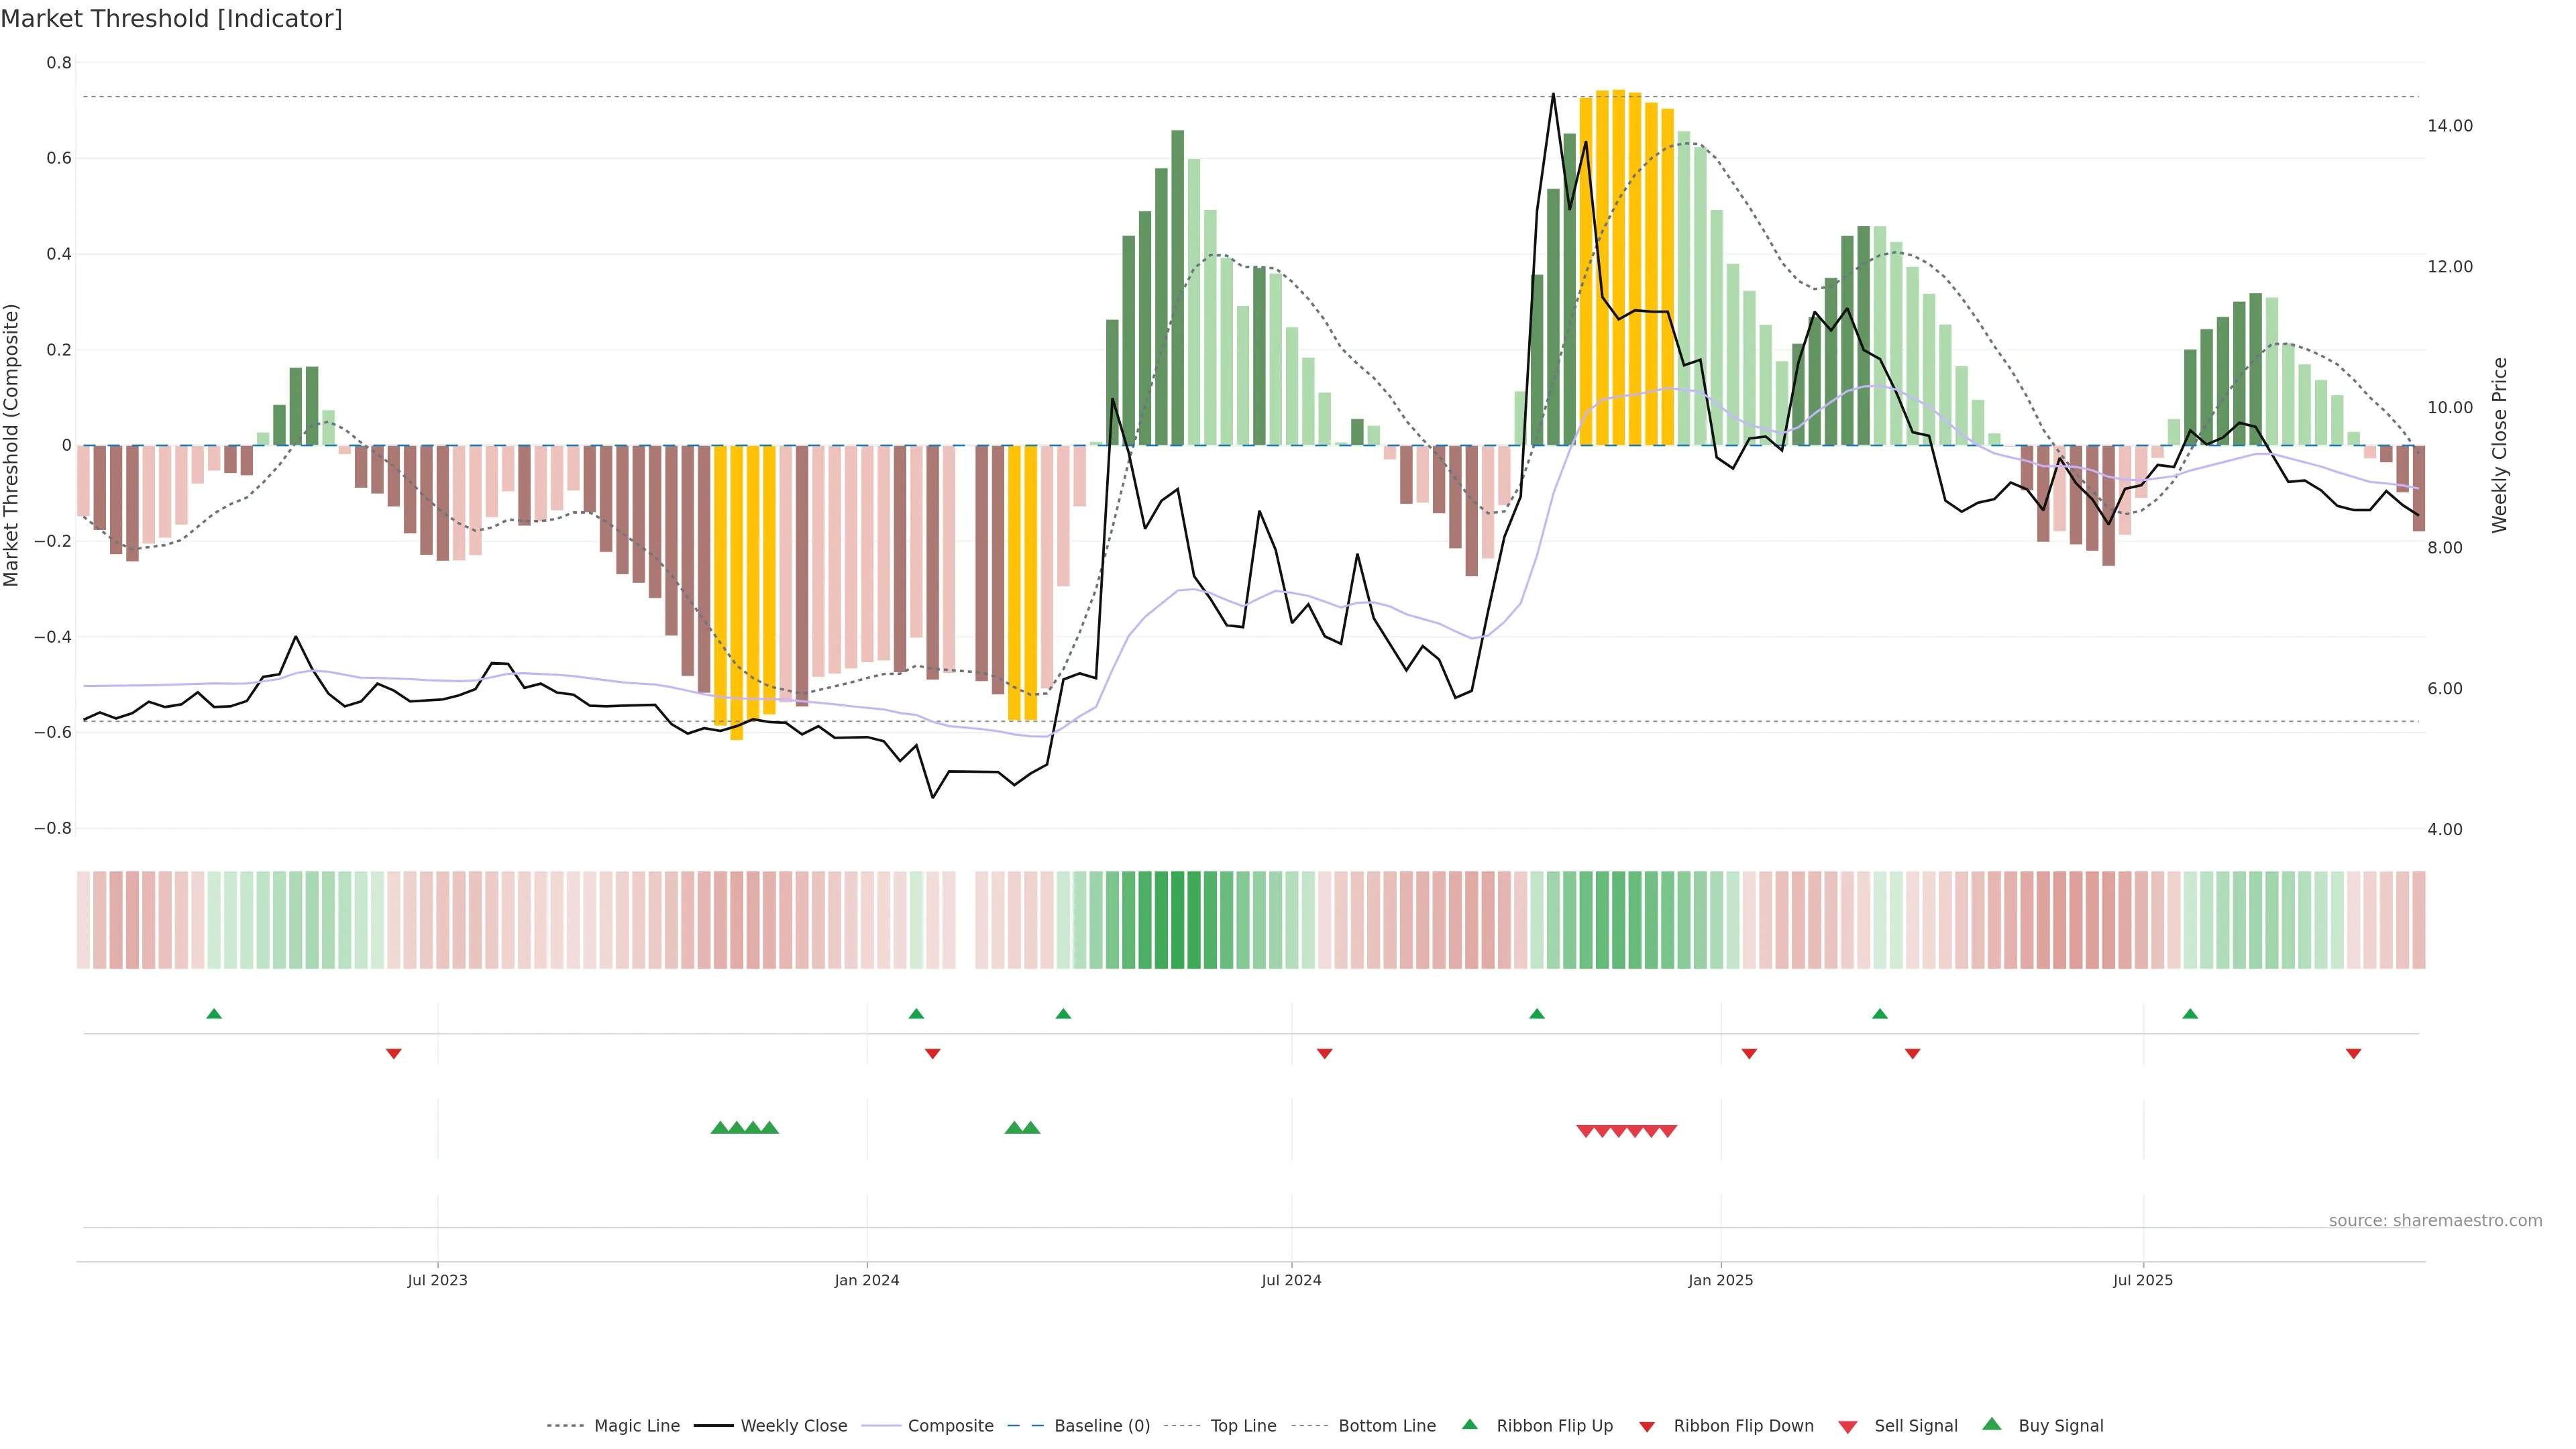
Task: Toggle the Composite legend item
Action: [x=950, y=1426]
